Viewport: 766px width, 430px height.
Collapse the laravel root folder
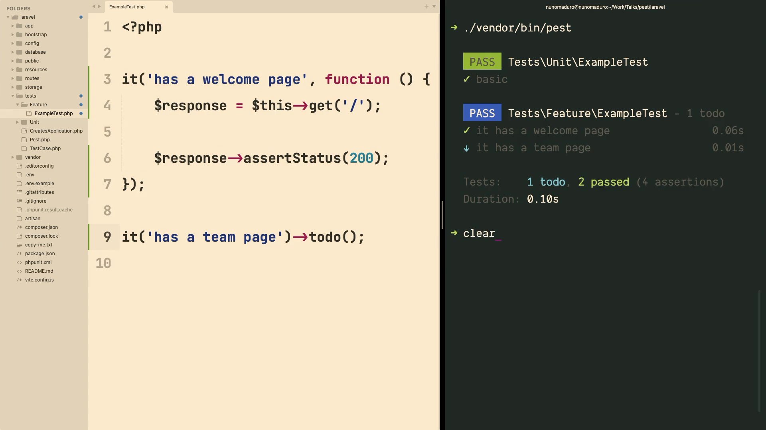coord(8,17)
